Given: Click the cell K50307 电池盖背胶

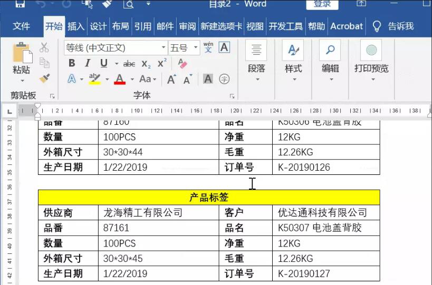Looking at the screenshot, I should pyautogui.click(x=326, y=228).
